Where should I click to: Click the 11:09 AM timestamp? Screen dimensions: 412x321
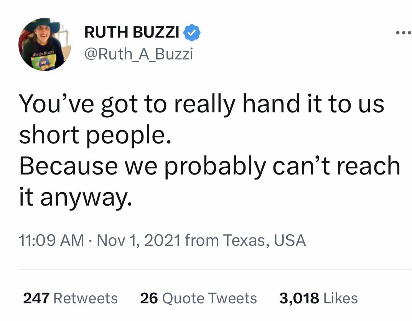51,240
